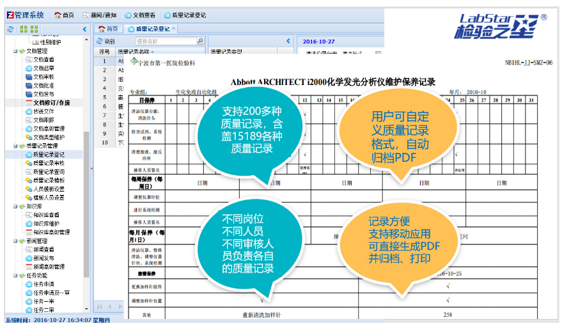The width and height of the screenshot is (562, 326).
Task: Click the next-page pager arrow under the list
Action: pyautogui.click(x=120, y=306)
